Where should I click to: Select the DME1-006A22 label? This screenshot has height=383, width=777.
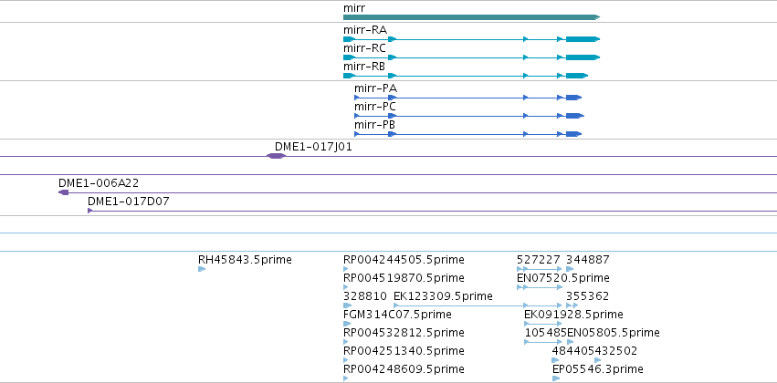(99, 183)
